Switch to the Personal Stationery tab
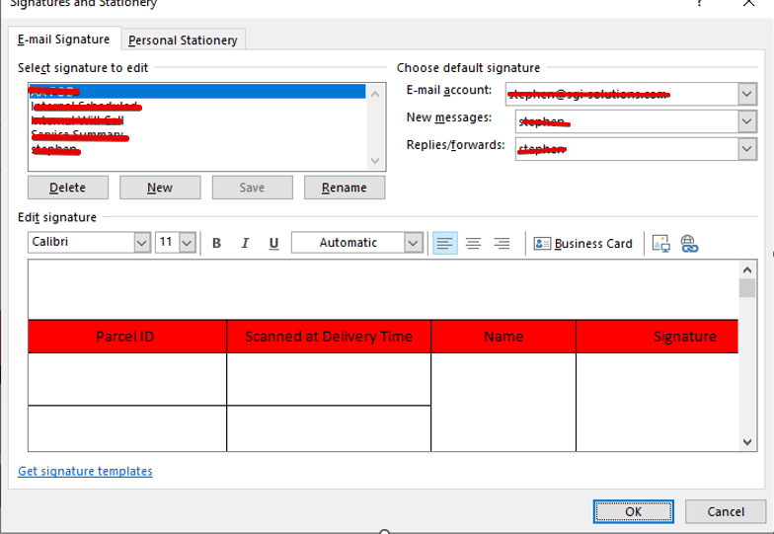The width and height of the screenshot is (774, 534). tap(183, 39)
